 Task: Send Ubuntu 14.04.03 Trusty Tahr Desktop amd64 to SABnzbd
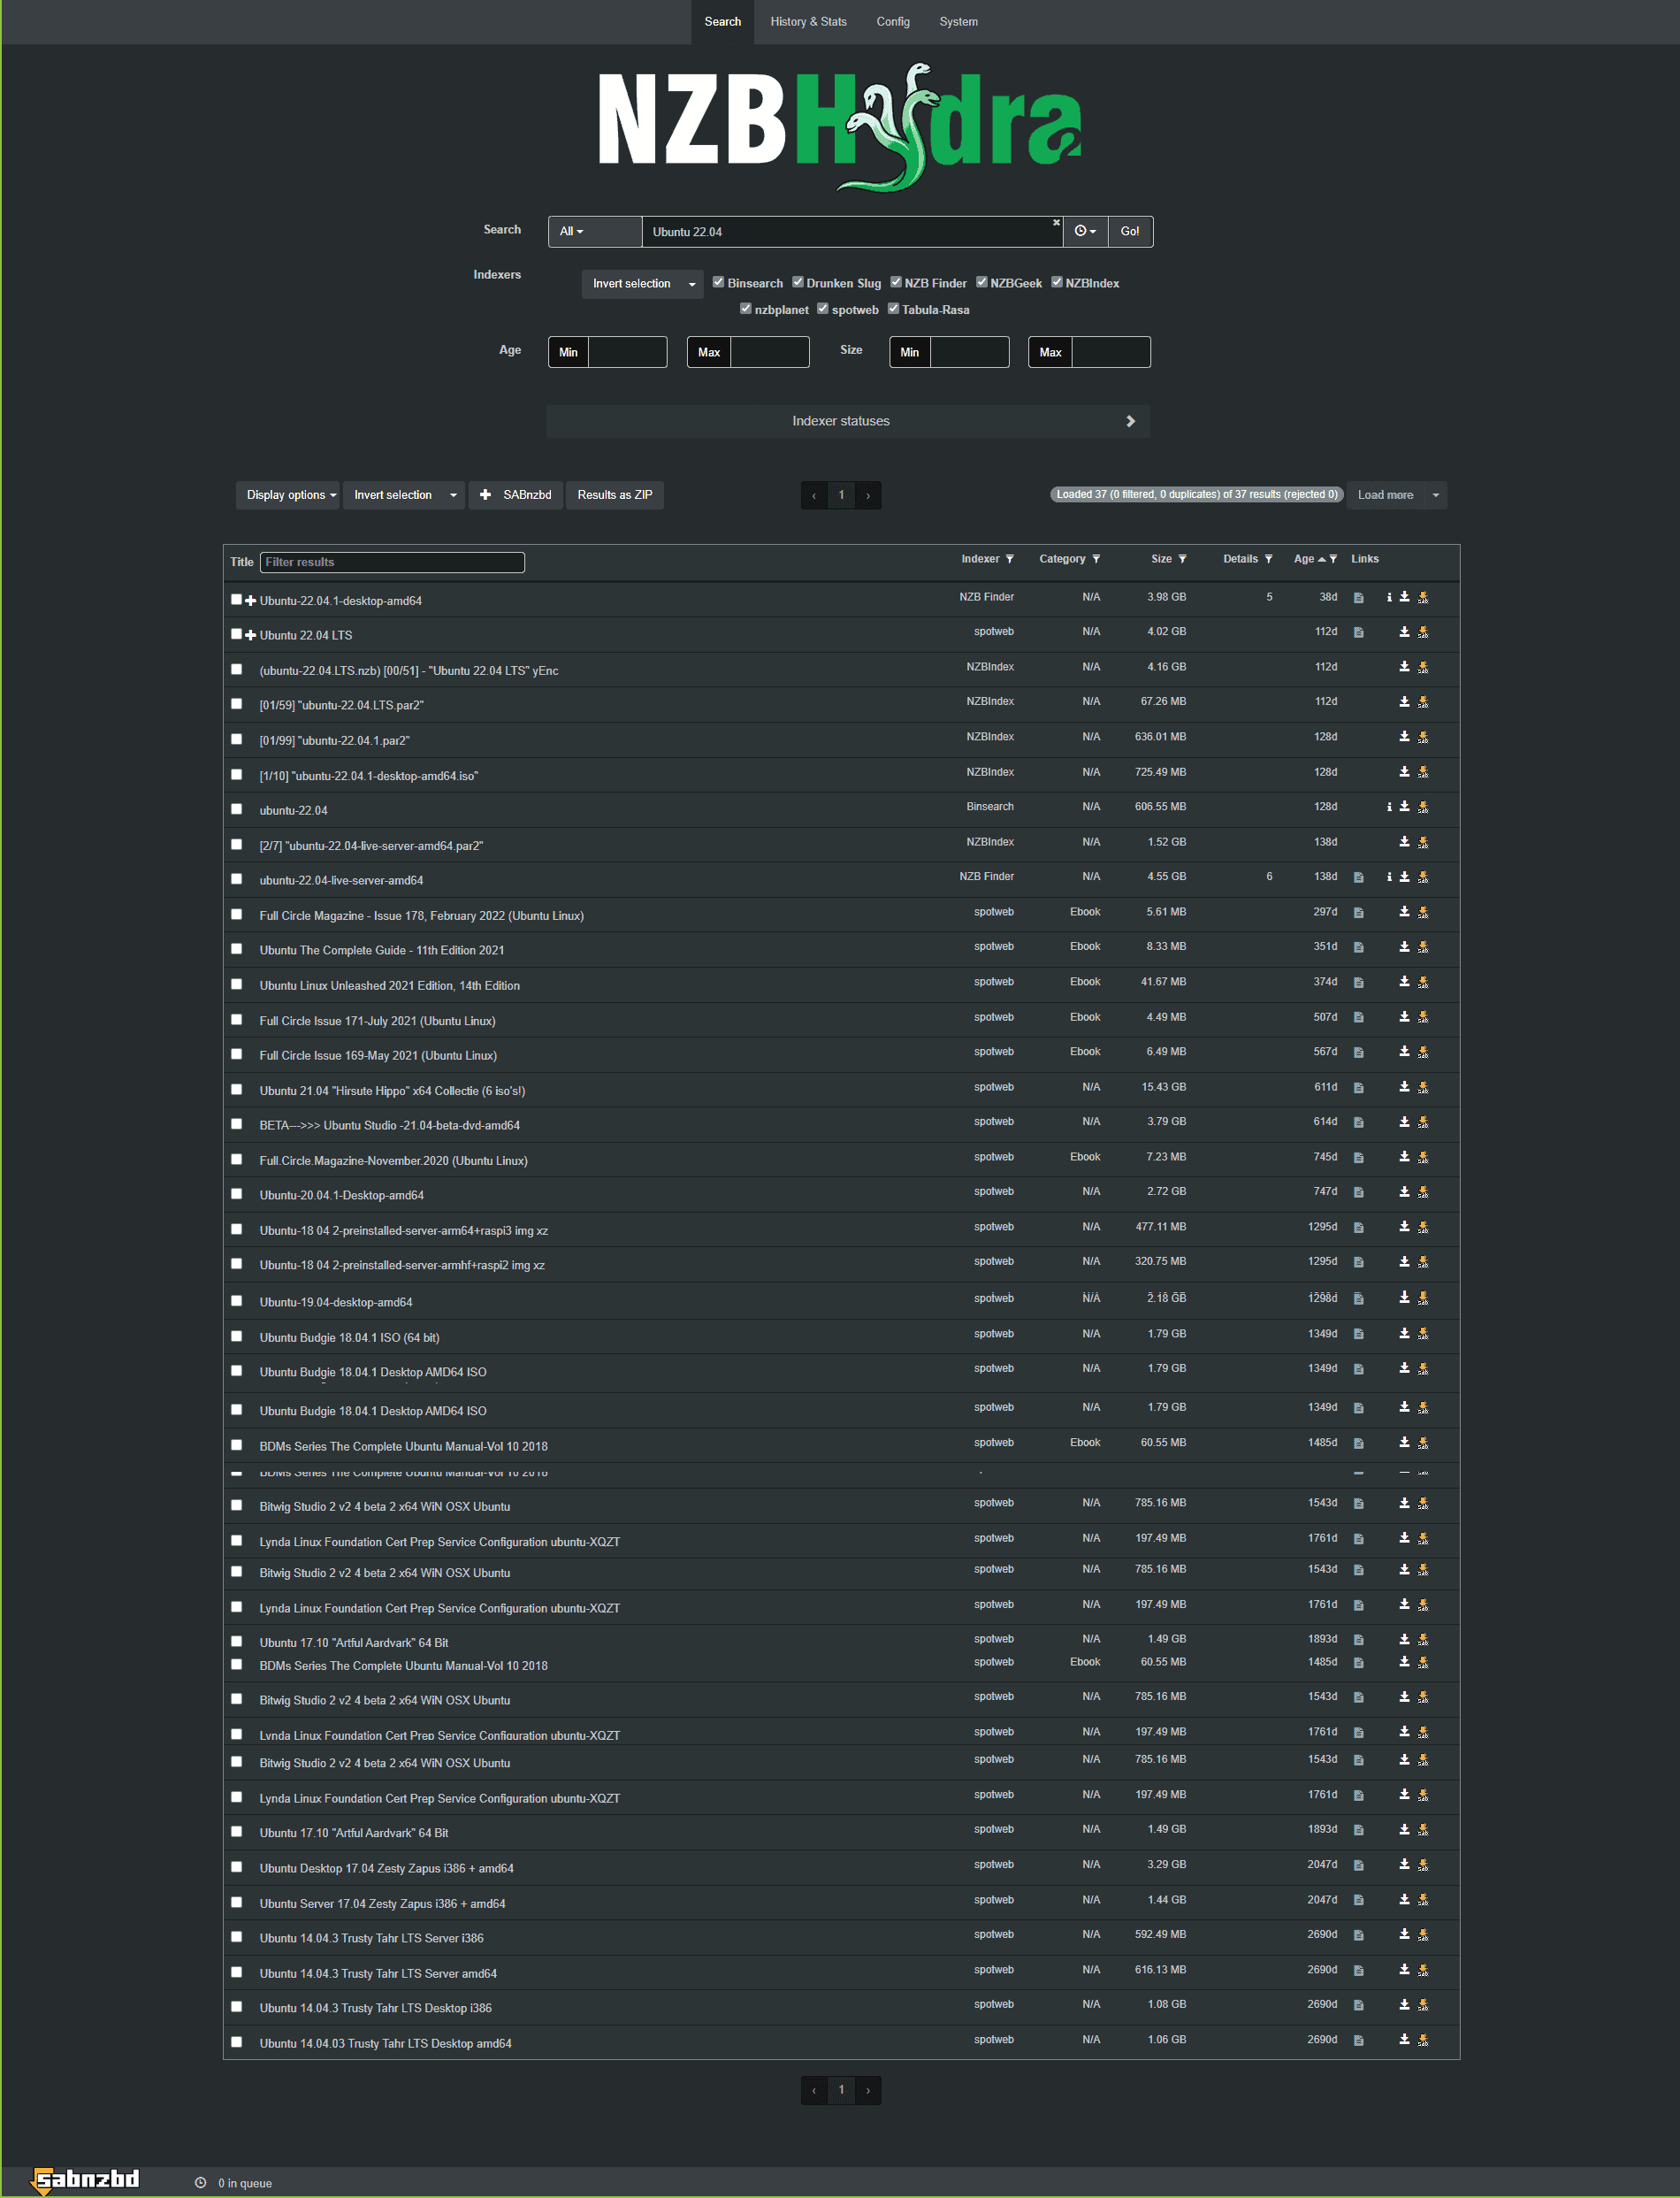[x=1423, y=2040]
